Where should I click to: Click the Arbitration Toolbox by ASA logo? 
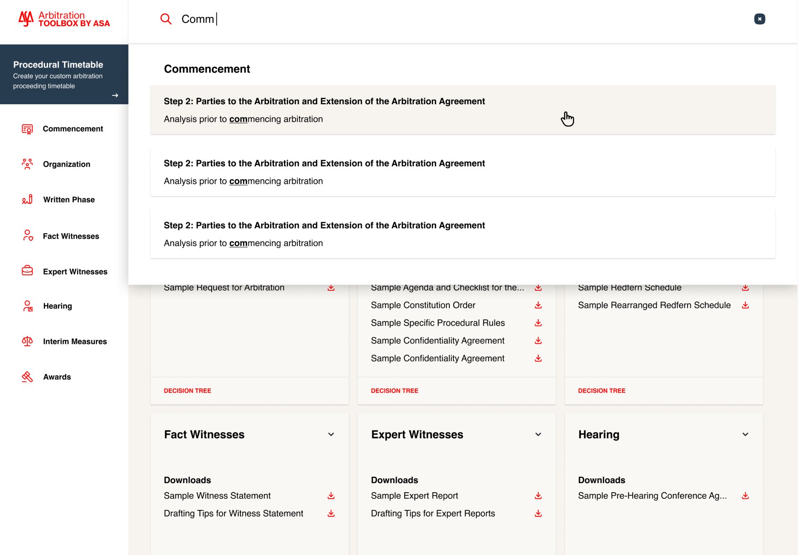click(x=64, y=19)
